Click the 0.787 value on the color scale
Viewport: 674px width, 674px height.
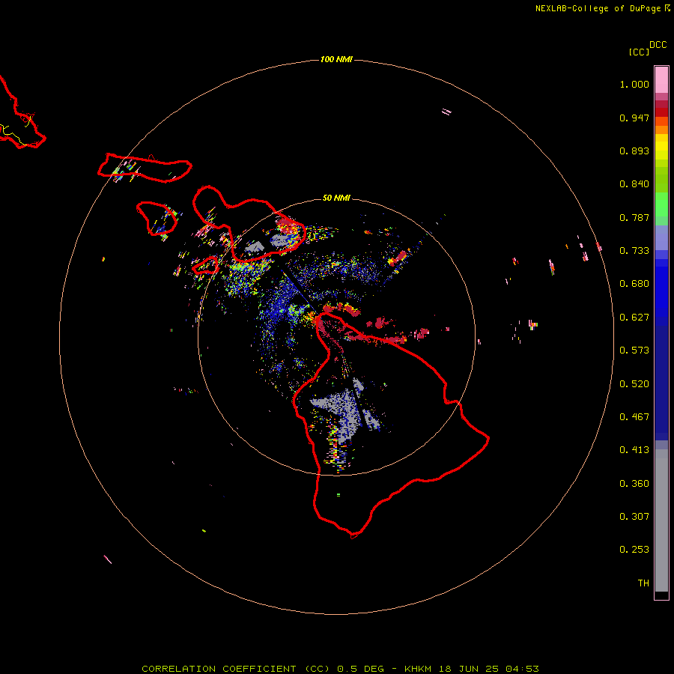pyautogui.click(x=634, y=217)
